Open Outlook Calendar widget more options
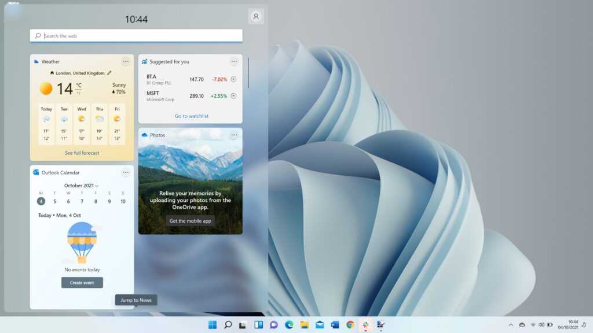This screenshot has height=333, width=593. pos(126,172)
